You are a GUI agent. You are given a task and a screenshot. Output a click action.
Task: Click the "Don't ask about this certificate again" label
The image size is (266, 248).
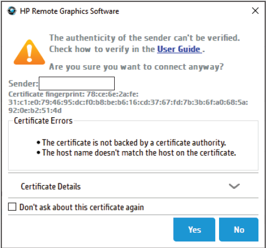point(81,207)
